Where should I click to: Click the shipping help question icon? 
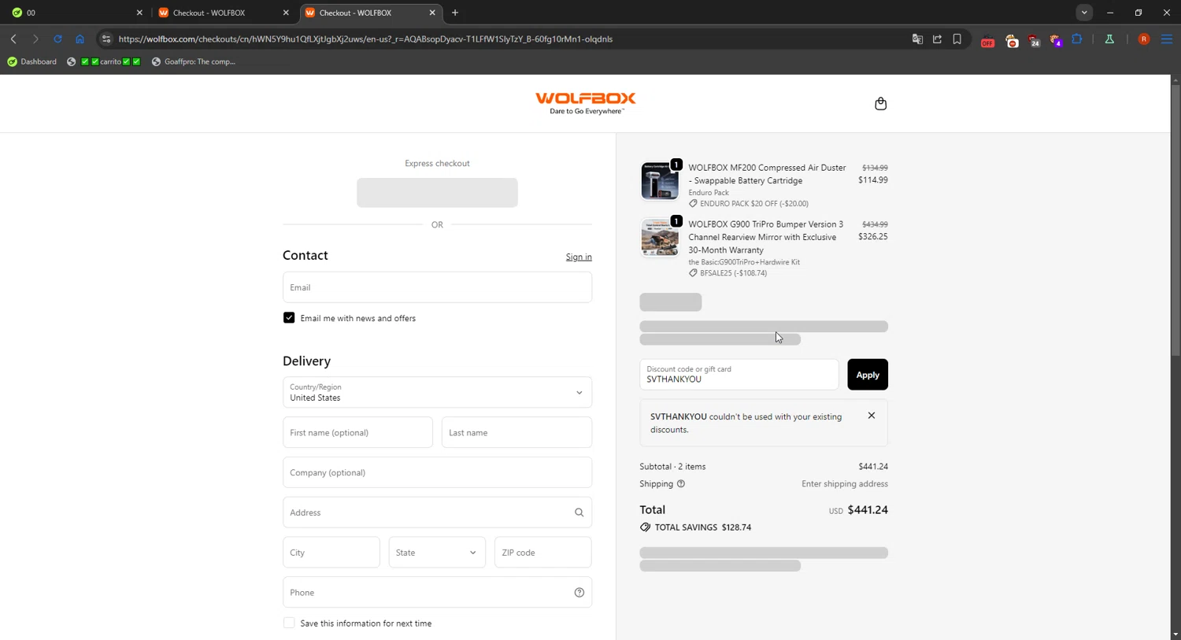(681, 484)
